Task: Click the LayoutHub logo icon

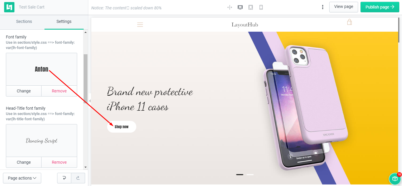Action: [x=9, y=7]
